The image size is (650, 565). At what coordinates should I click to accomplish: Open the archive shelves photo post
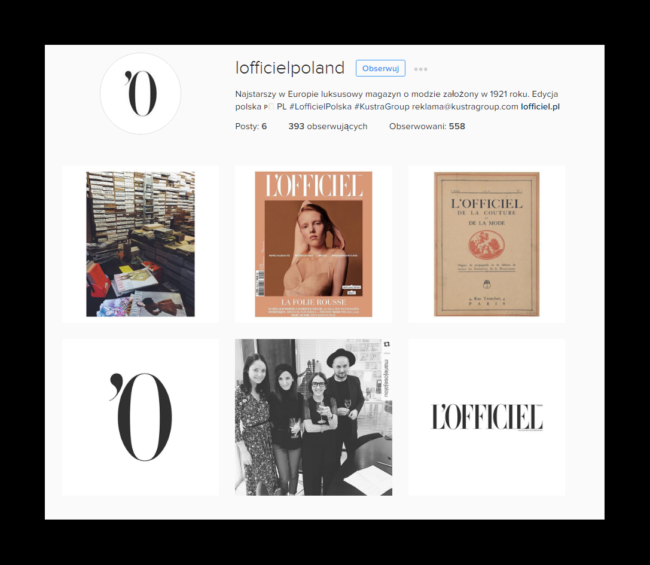(x=141, y=244)
